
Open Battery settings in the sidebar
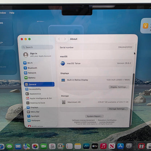point(30,78)
